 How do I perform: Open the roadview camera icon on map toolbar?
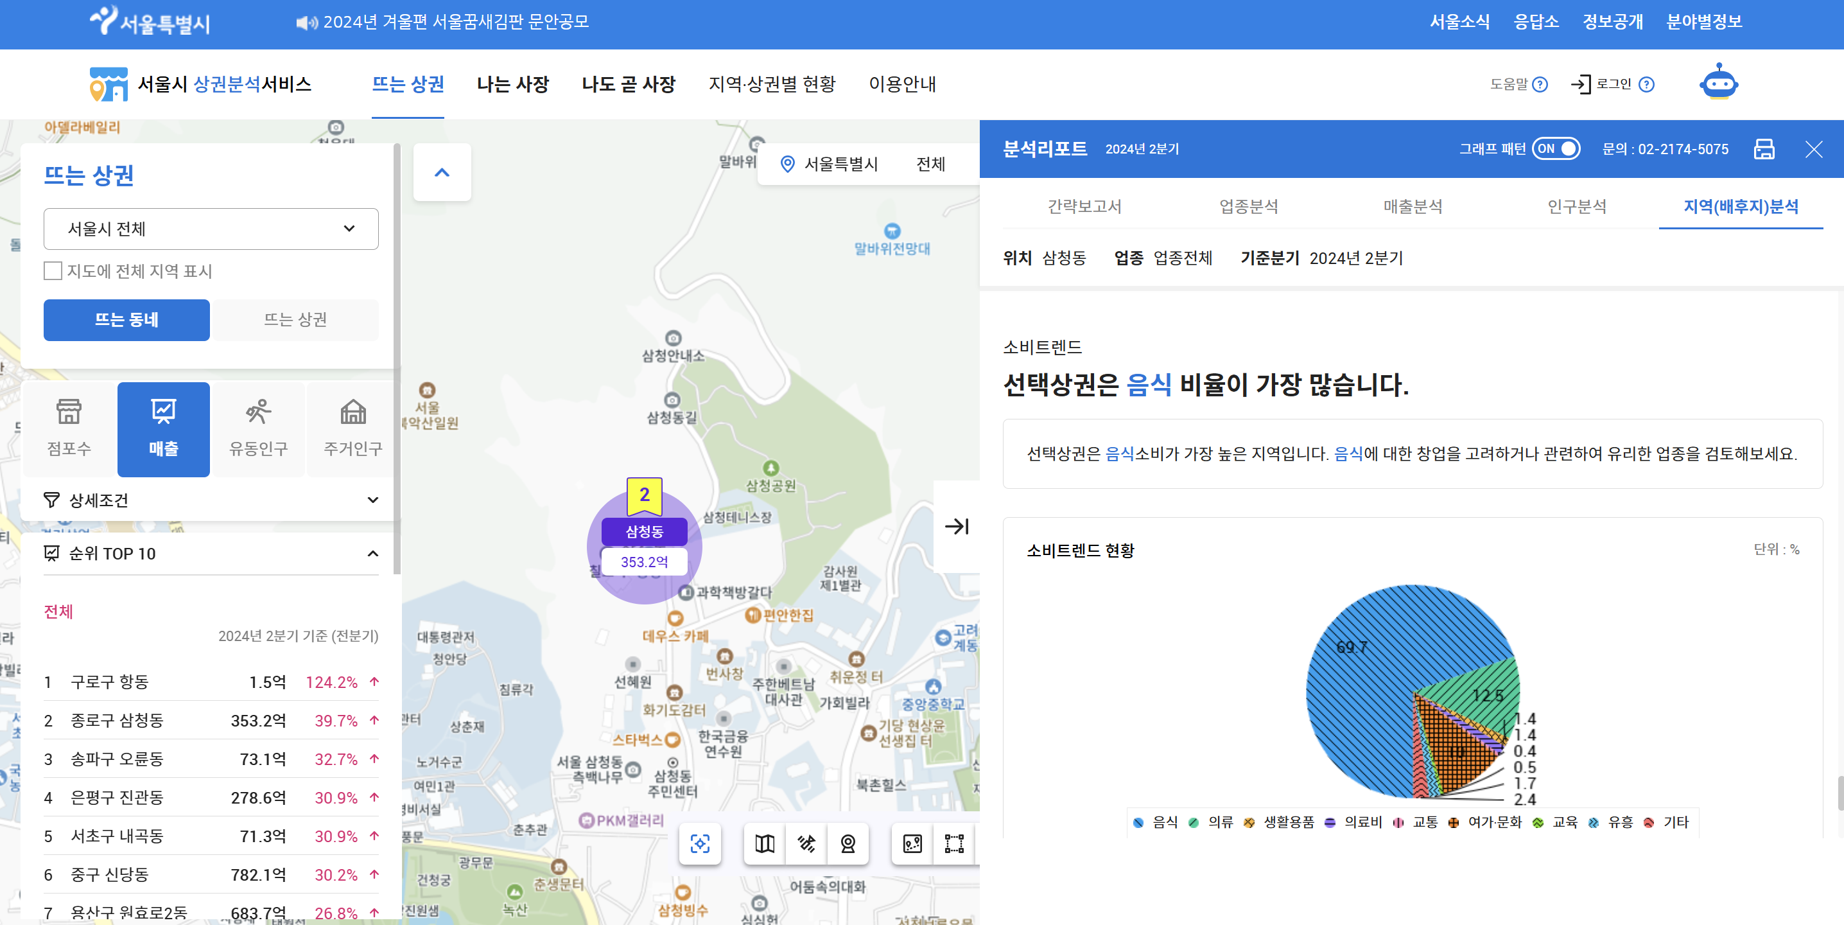tap(848, 844)
